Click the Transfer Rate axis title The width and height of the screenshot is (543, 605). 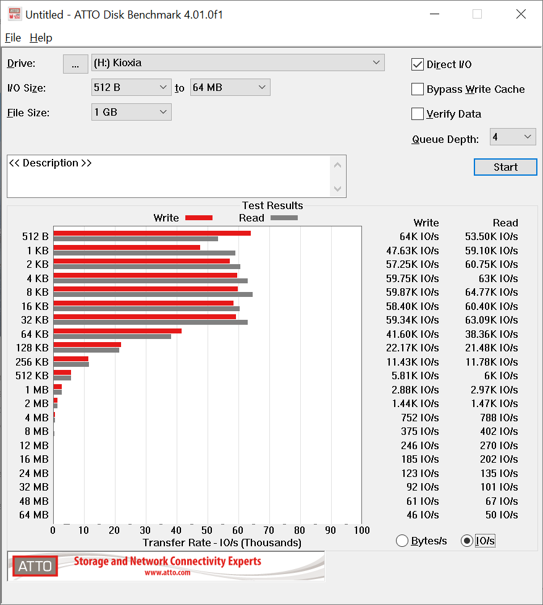pyautogui.click(x=222, y=543)
